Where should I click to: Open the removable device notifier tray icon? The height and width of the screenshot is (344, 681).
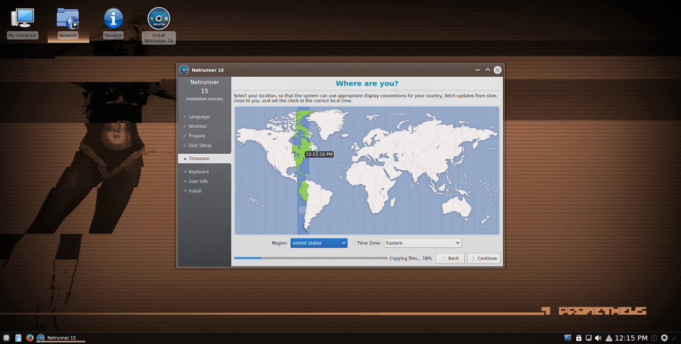point(579,338)
